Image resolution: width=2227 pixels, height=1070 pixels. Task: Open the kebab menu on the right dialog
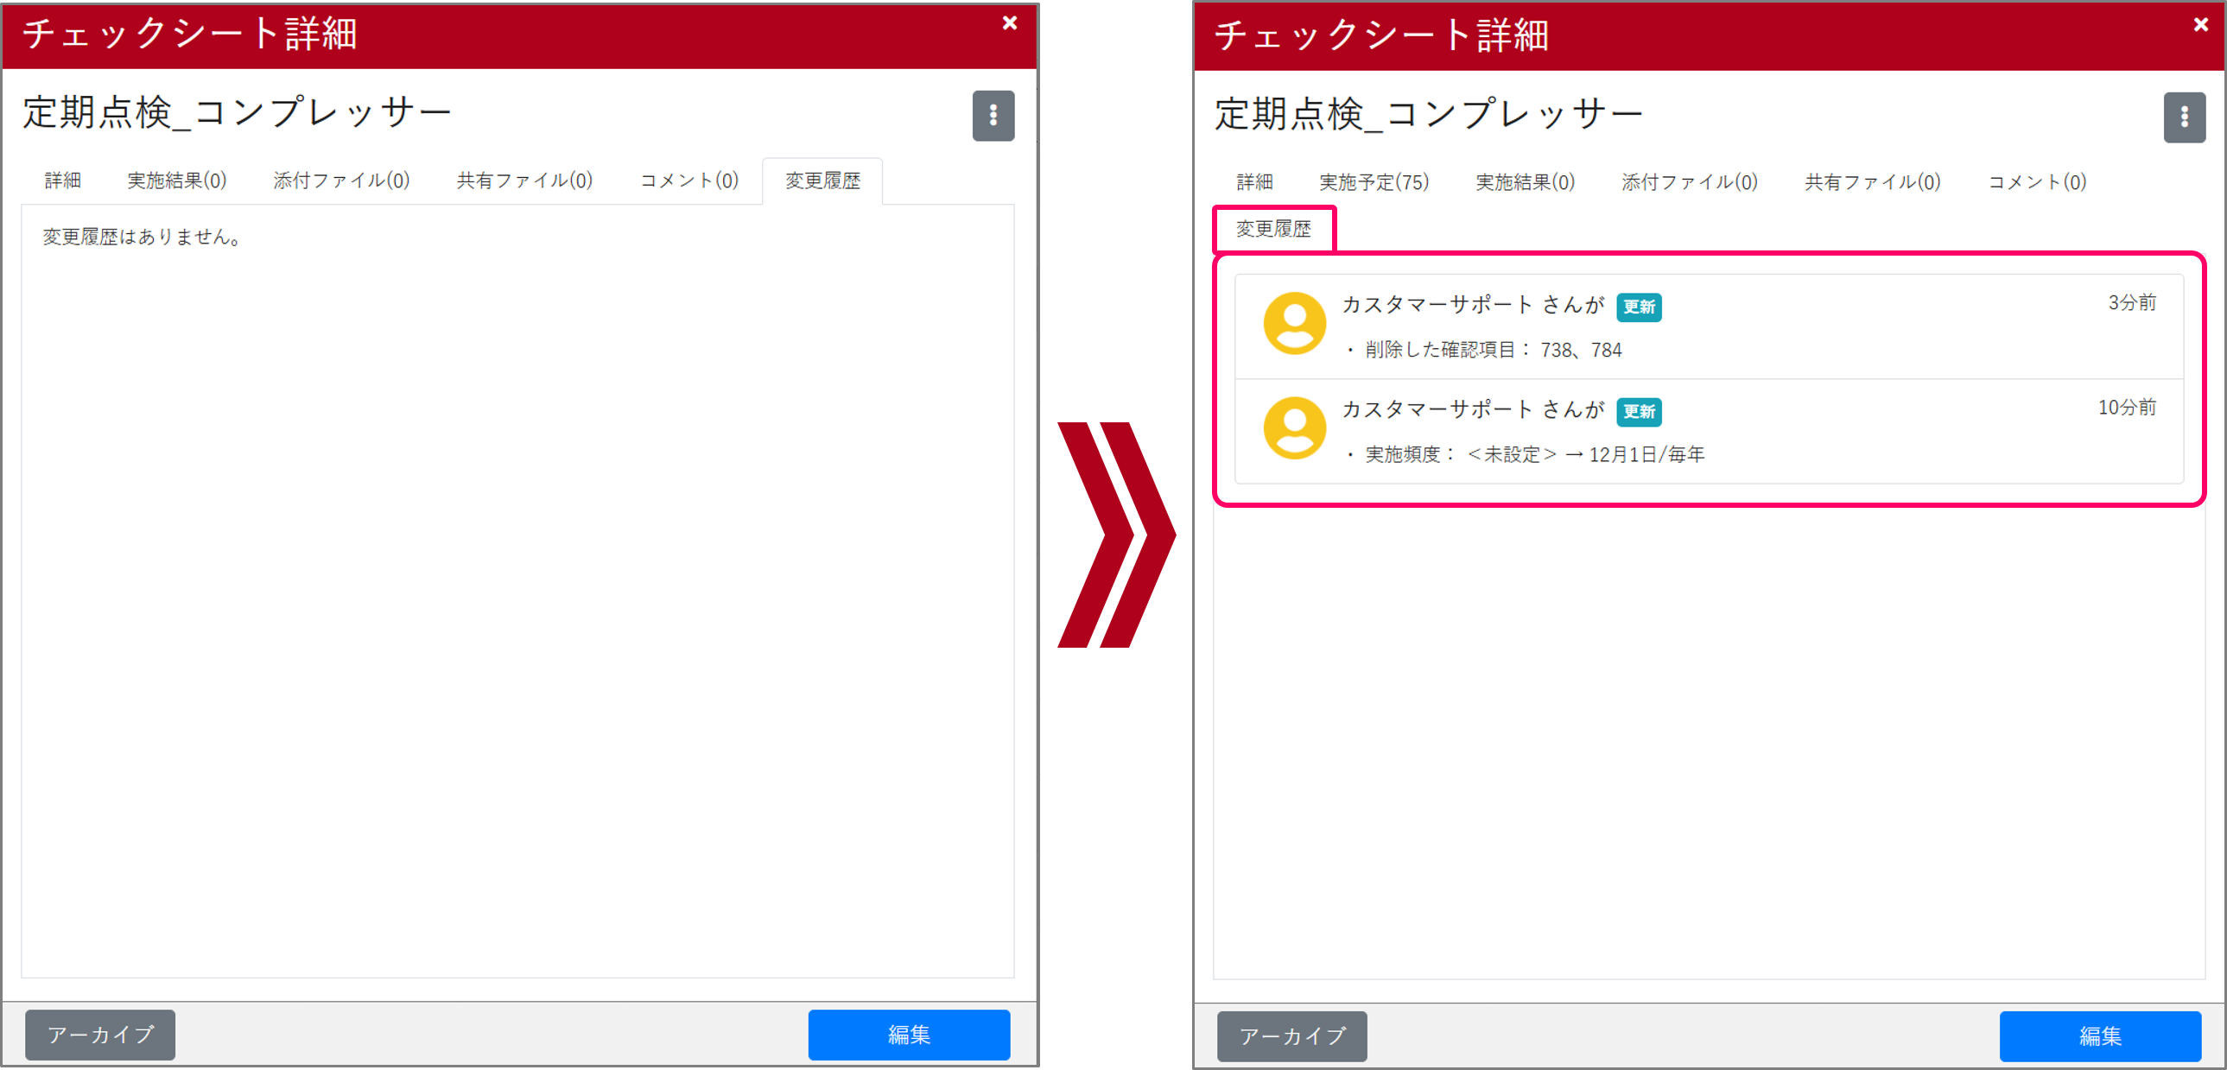2185,117
